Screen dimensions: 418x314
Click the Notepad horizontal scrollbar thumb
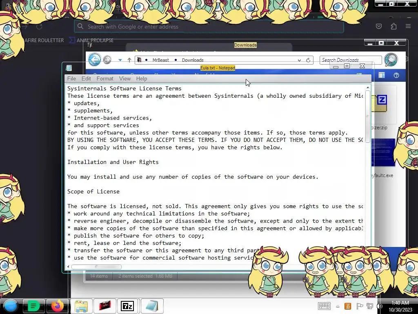(96, 267)
